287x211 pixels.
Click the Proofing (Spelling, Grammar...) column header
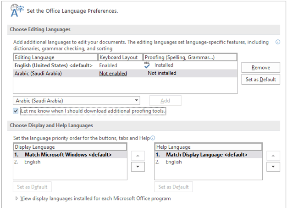pyautogui.click(x=190, y=57)
